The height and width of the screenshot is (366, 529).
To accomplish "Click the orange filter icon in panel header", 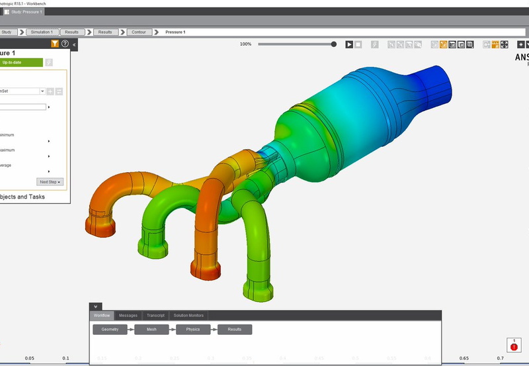I will point(56,44).
